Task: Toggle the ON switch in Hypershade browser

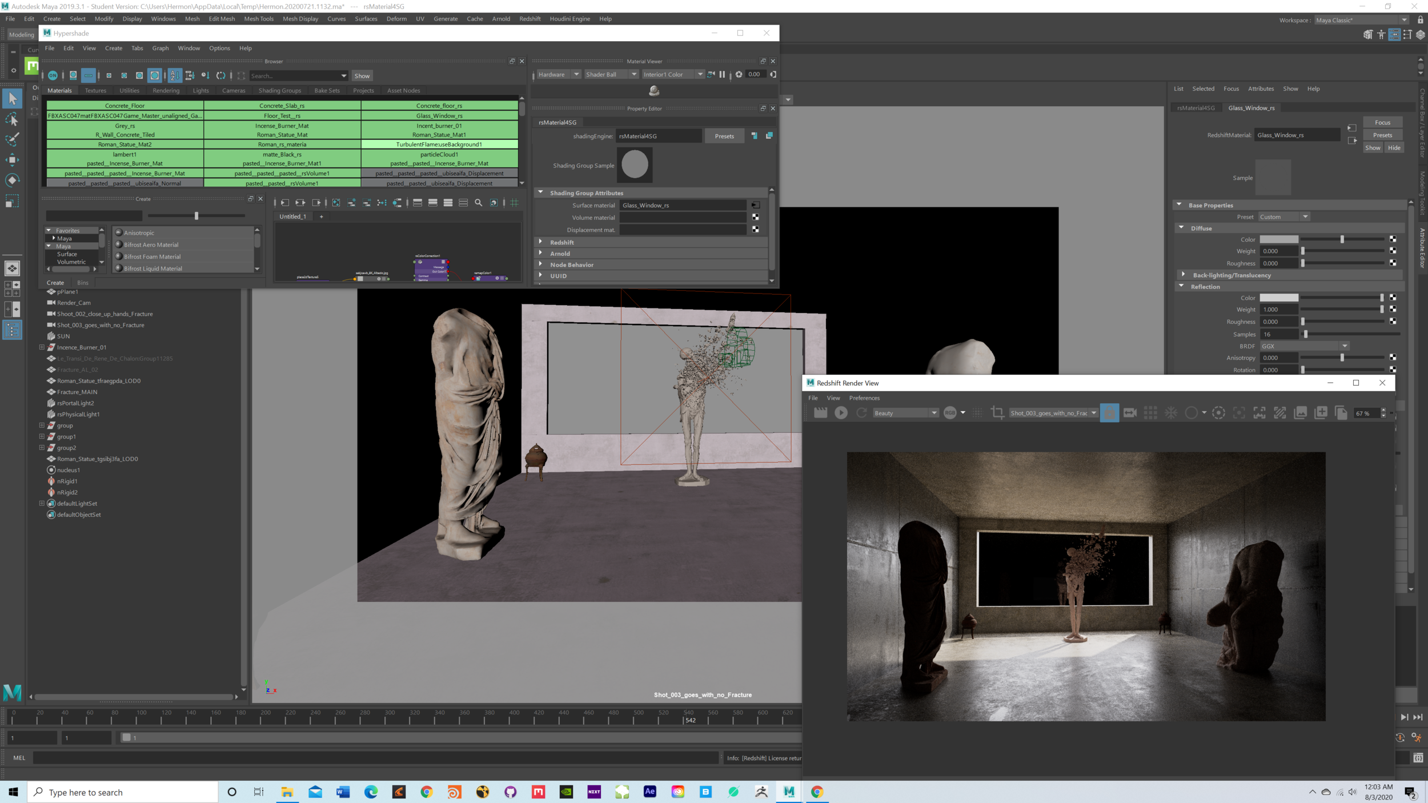Action: click(x=53, y=75)
